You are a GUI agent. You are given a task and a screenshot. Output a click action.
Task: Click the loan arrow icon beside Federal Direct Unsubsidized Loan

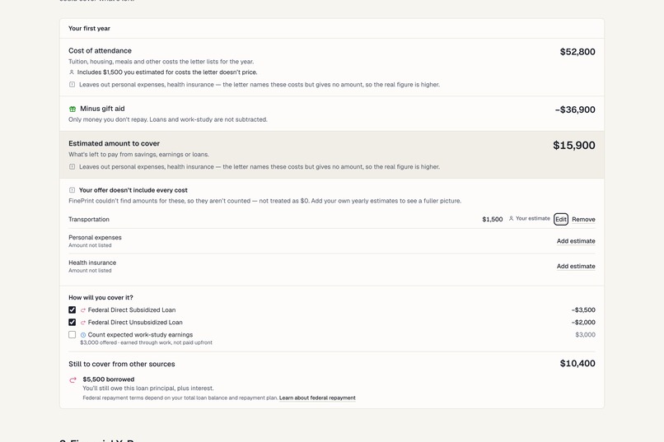[83, 323]
